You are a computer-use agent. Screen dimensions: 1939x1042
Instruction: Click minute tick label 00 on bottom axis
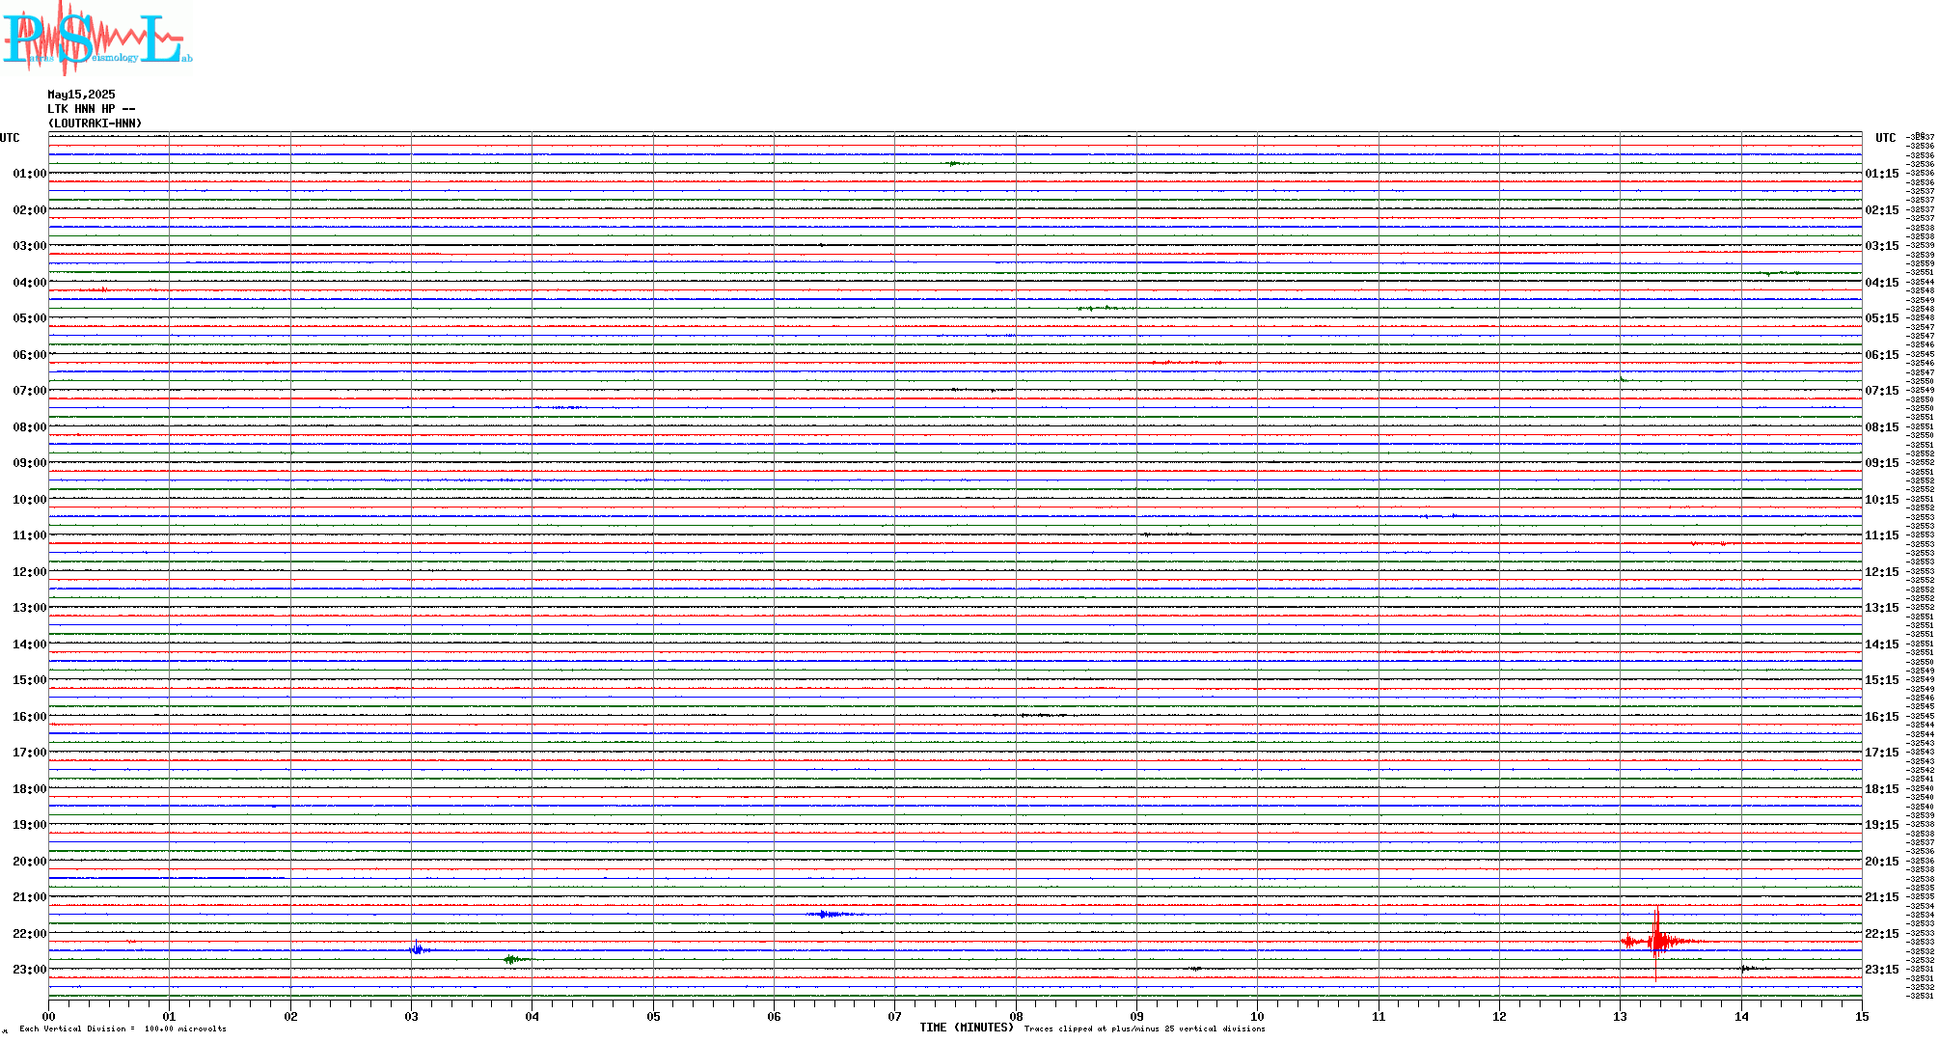pos(48,1016)
